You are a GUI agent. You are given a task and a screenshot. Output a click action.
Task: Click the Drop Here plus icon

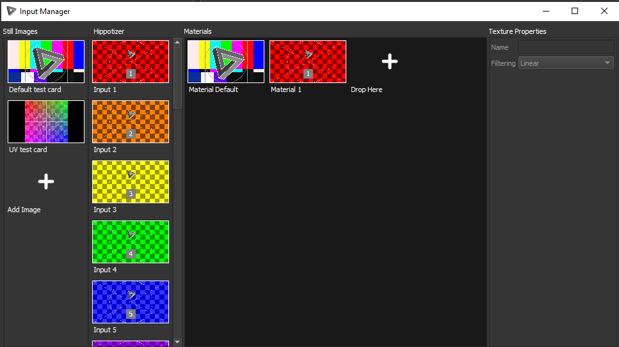click(390, 61)
